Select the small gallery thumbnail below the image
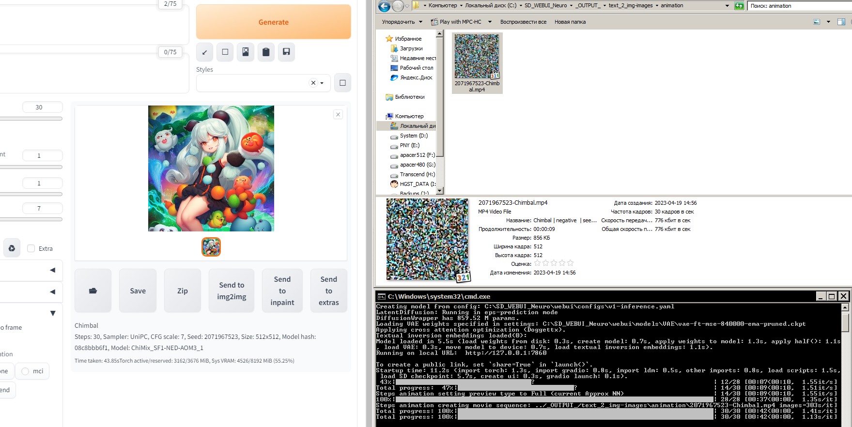Image resolution: width=852 pixels, height=427 pixels. [x=211, y=247]
